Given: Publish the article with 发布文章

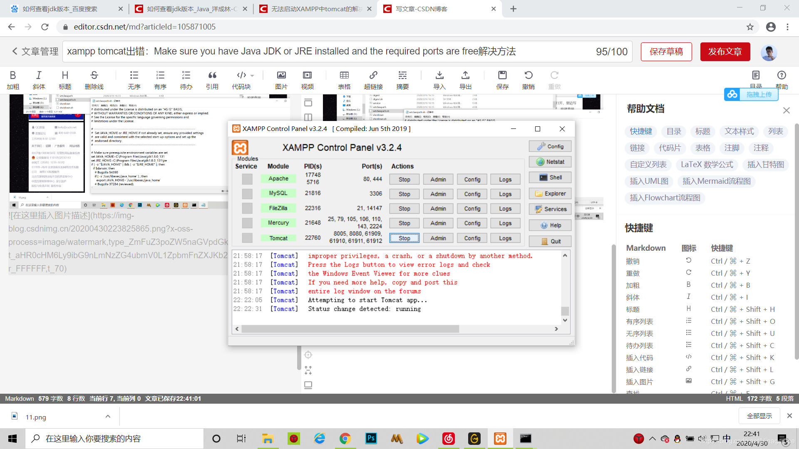Looking at the screenshot, I should click(725, 52).
